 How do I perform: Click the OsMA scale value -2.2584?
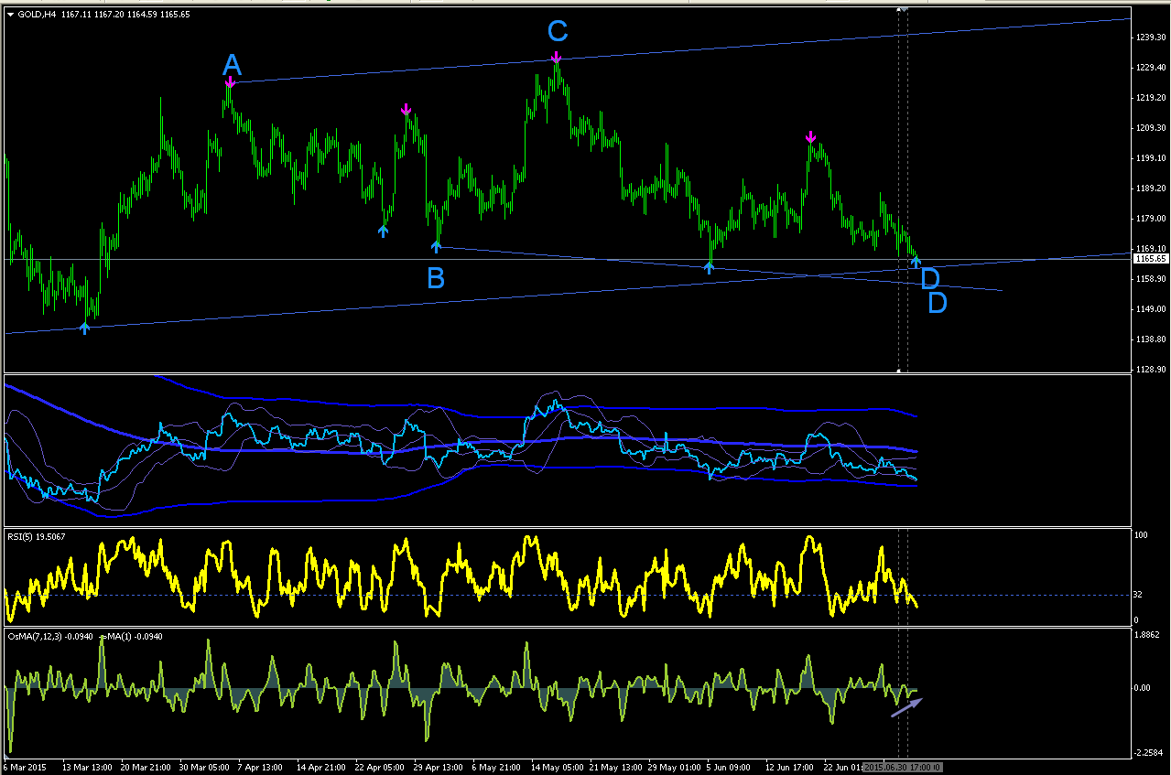coord(1148,753)
